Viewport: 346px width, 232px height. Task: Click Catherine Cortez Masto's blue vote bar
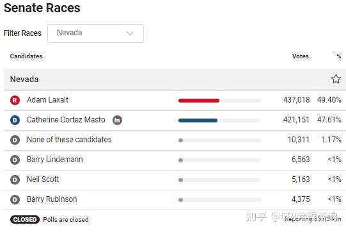pos(198,120)
